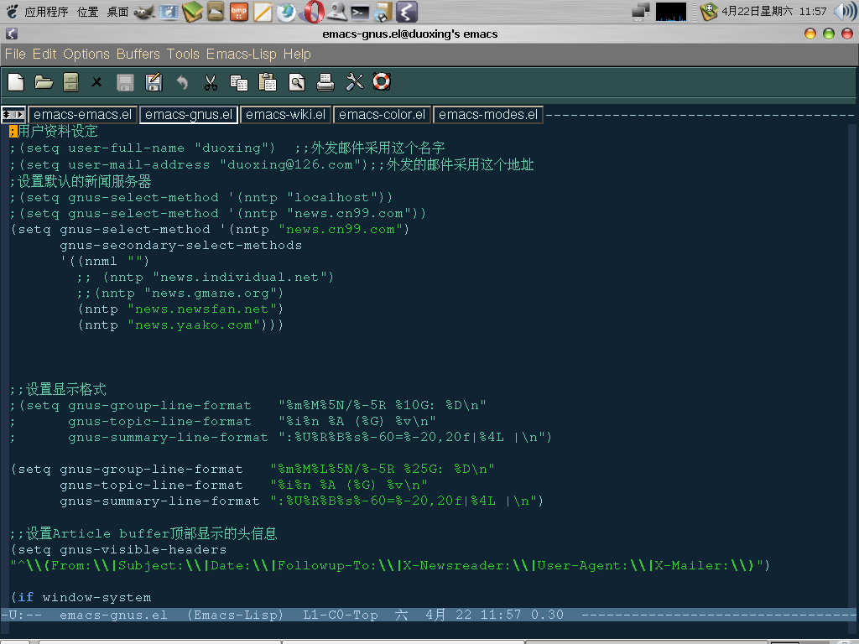The image size is (859, 644).
Task: Click the "news.newsfan.net" string
Action: point(201,309)
